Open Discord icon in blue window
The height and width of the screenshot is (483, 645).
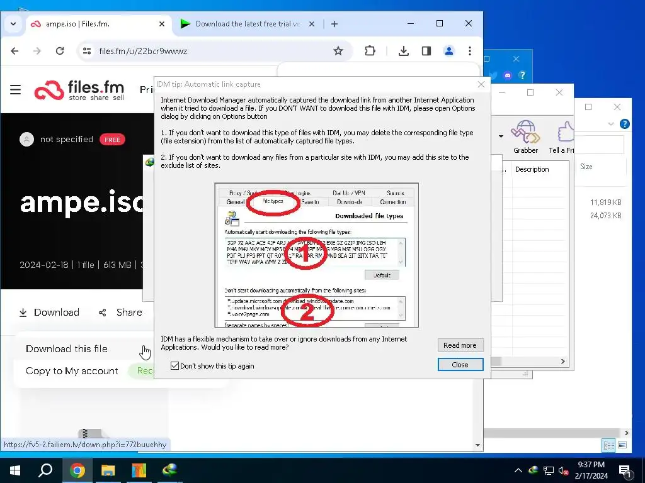pos(508,75)
